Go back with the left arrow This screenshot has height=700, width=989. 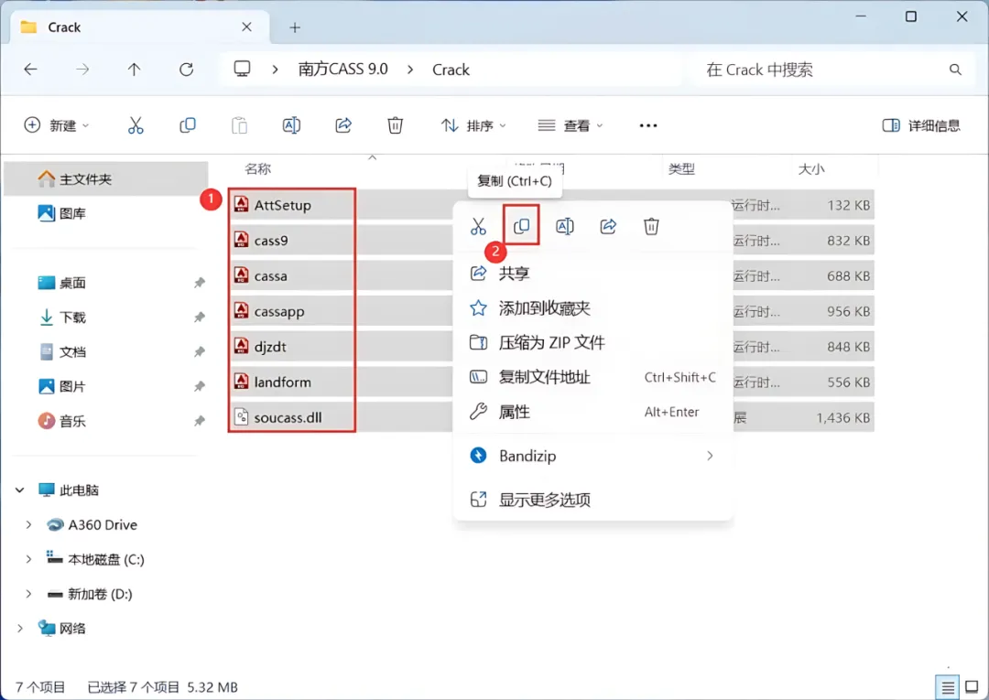30,70
